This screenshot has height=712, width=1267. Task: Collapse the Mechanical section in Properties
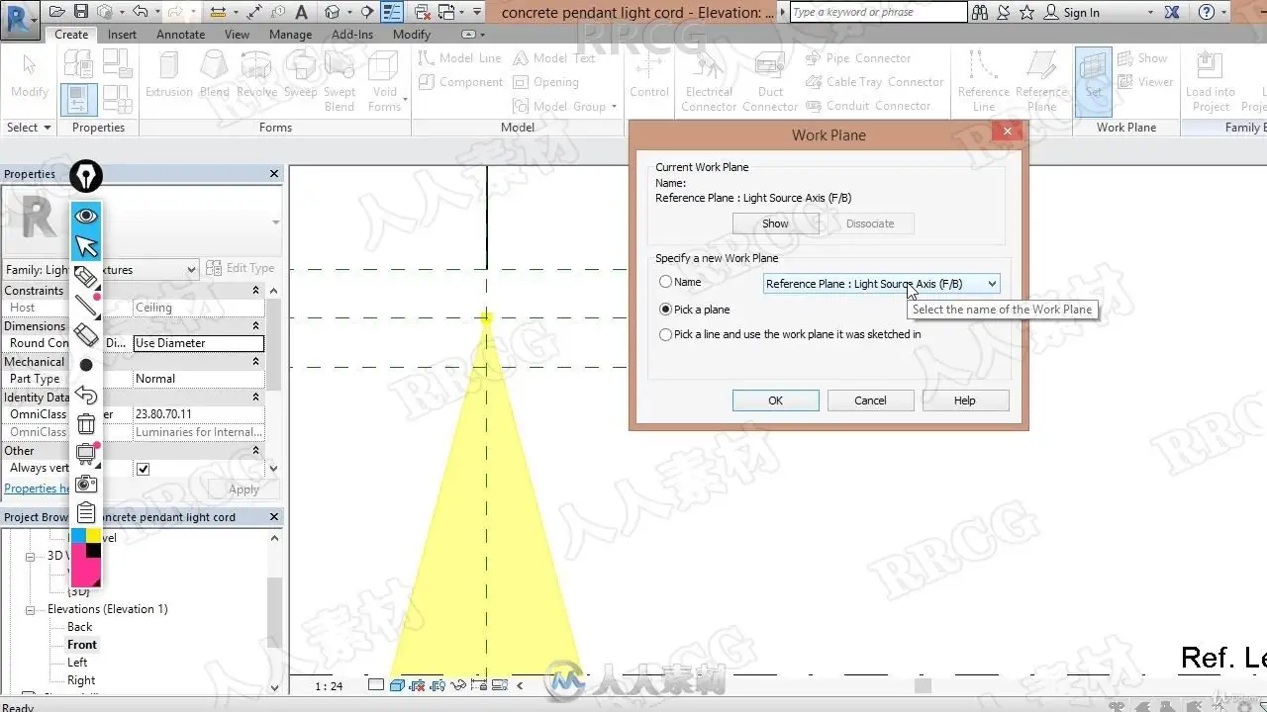255,362
